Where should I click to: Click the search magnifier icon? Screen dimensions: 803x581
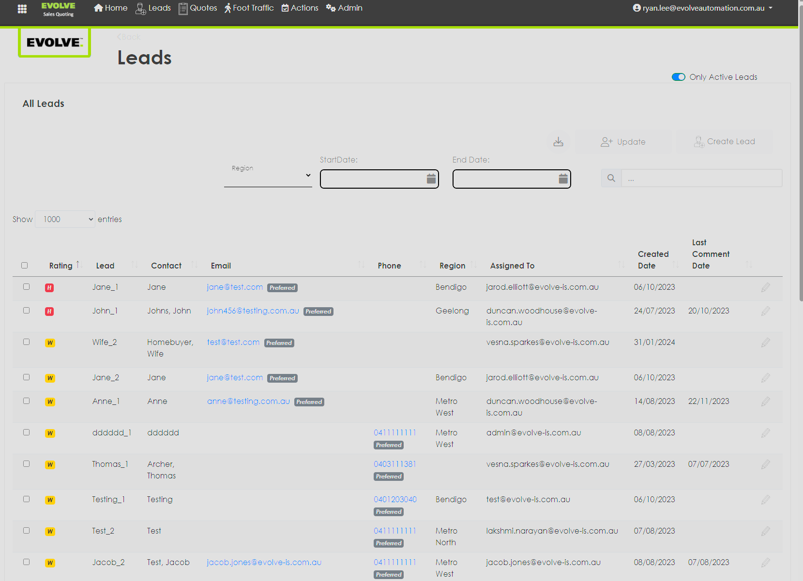[611, 178]
